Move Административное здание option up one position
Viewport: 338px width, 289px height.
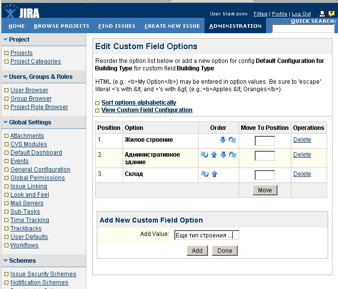pos(214,155)
